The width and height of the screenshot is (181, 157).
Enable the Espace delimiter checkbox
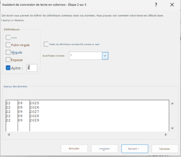(x=8, y=60)
